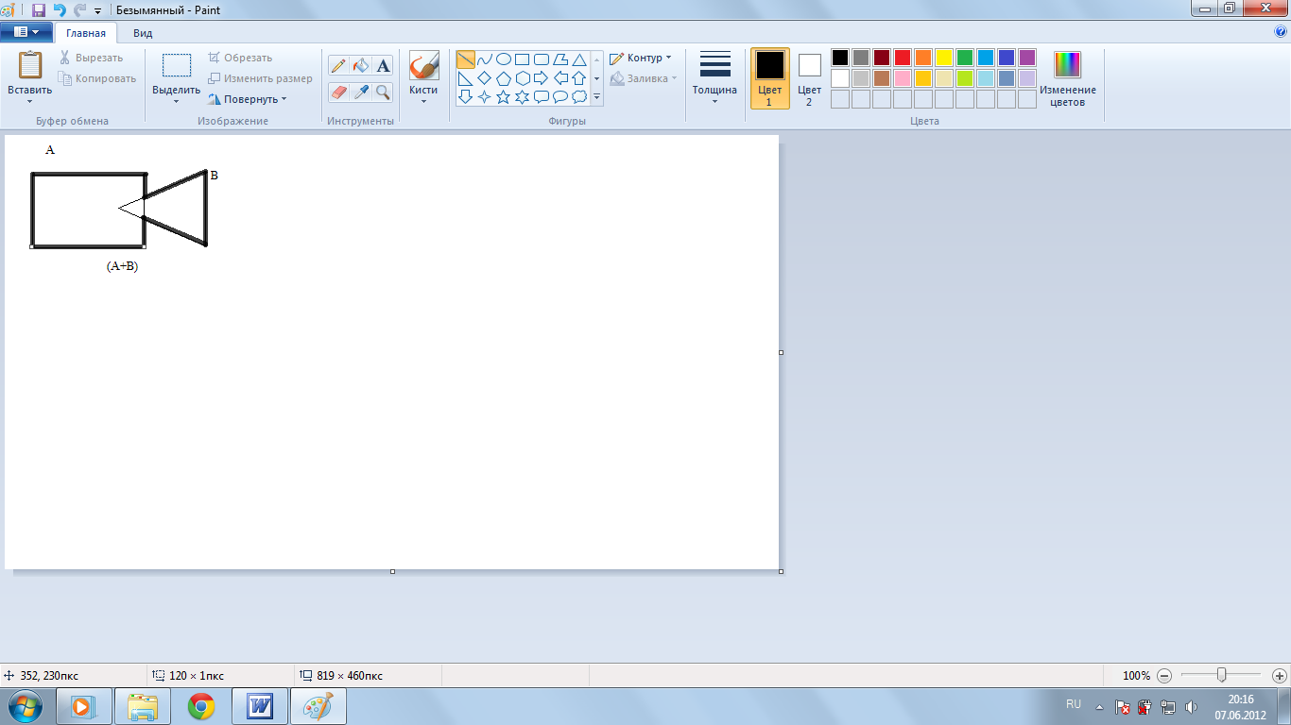Choose the Five-point star shape
Image resolution: width=1291 pixels, height=725 pixels.
[x=504, y=96]
